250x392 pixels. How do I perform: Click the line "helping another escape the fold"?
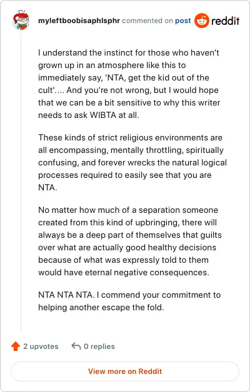pyautogui.click(x=101, y=308)
